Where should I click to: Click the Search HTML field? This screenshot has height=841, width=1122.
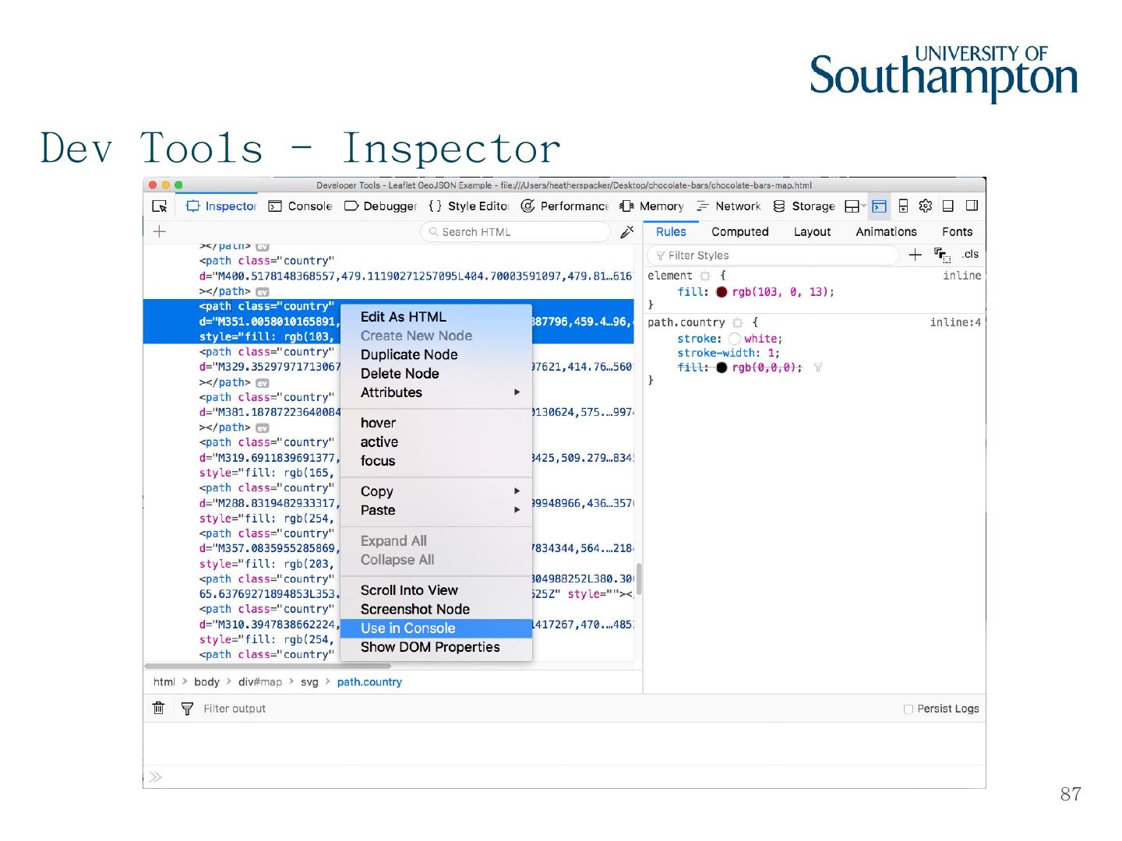pyautogui.click(x=518, y=232)
